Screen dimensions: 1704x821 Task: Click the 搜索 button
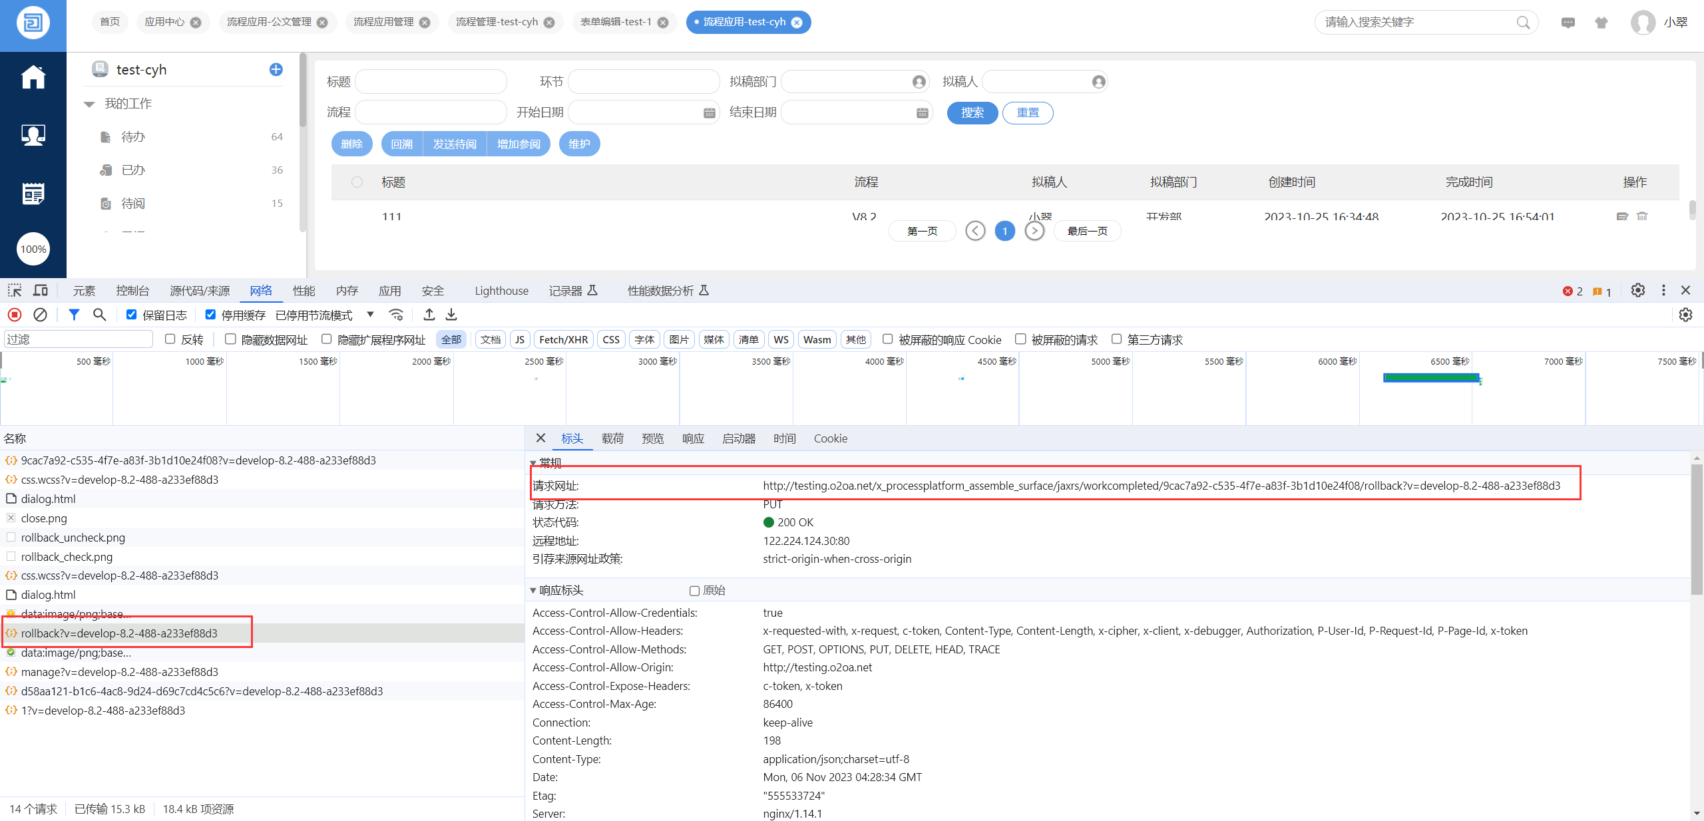(972, 112)
